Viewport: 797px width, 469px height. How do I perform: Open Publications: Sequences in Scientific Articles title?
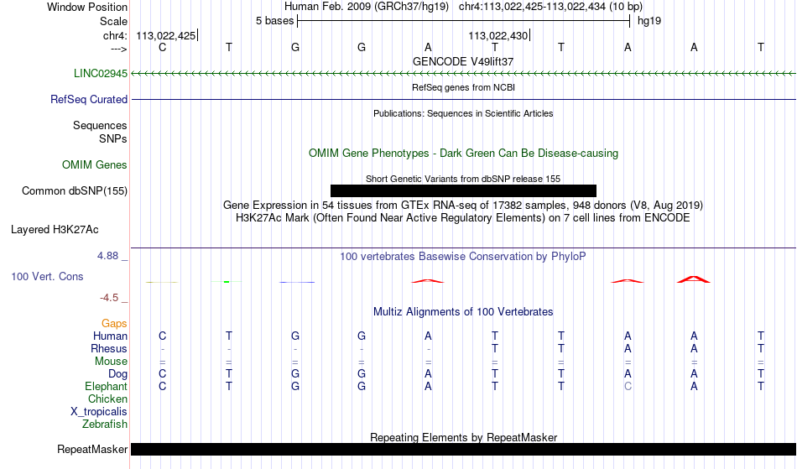(x=463, y=113)
